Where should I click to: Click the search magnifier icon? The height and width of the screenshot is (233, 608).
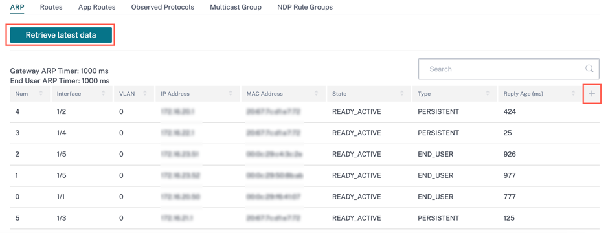(589, 69)
